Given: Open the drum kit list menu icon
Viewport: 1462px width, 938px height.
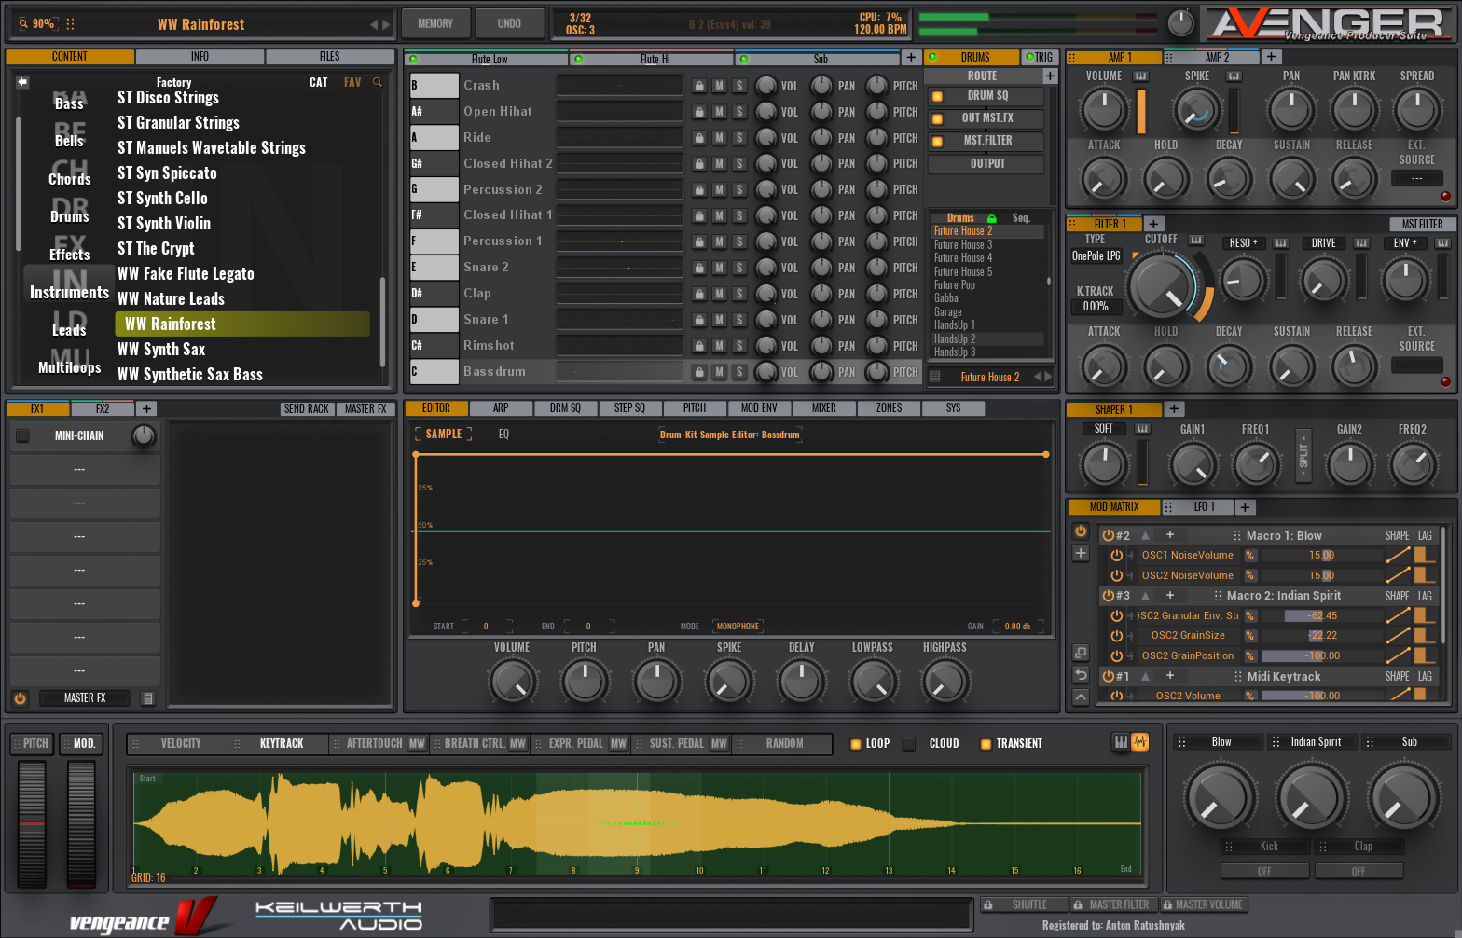Looking at the screenshot, I should [x=935, y=377].
